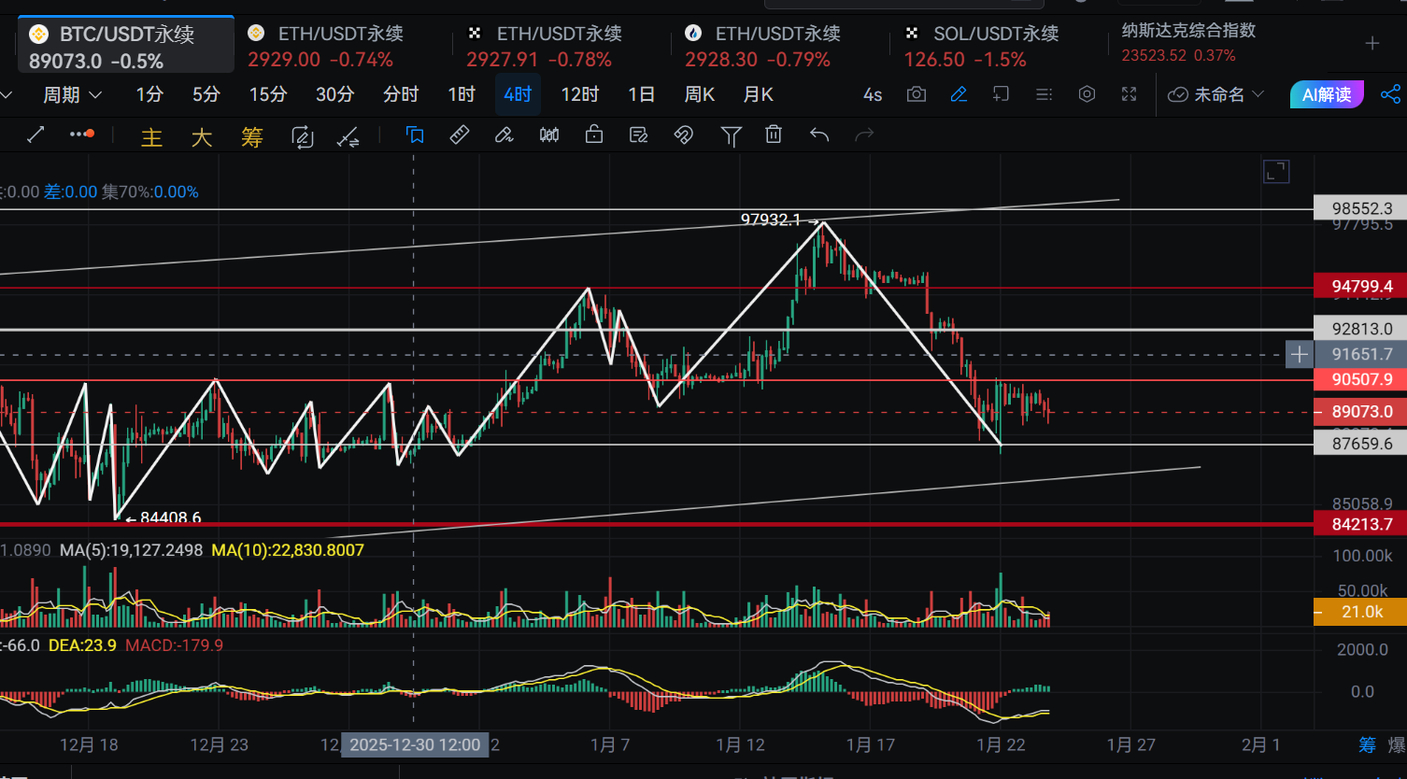Toggle the blue pencil drawing mode
Viewport: 1407px width, 779px height.
tap(959, 94)
